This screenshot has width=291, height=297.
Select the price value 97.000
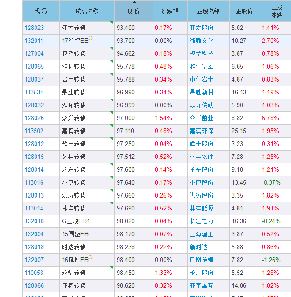pyautogui.click(x=125, y=118)
